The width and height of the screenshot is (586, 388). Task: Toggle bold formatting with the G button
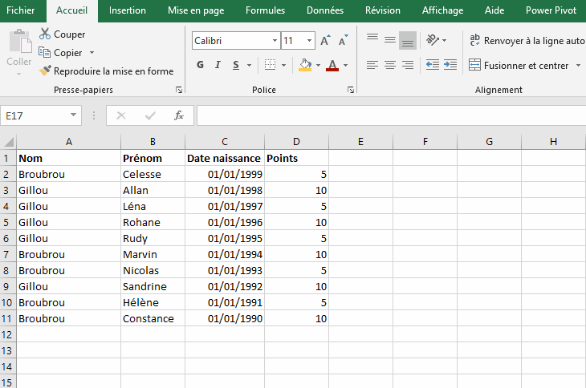200,65
